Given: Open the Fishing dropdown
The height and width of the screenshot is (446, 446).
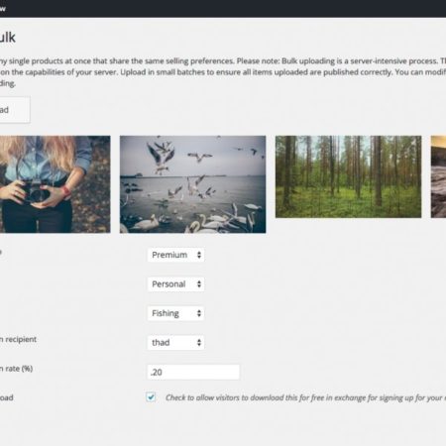Looking at the screenshot, I should tap(175, 313).
